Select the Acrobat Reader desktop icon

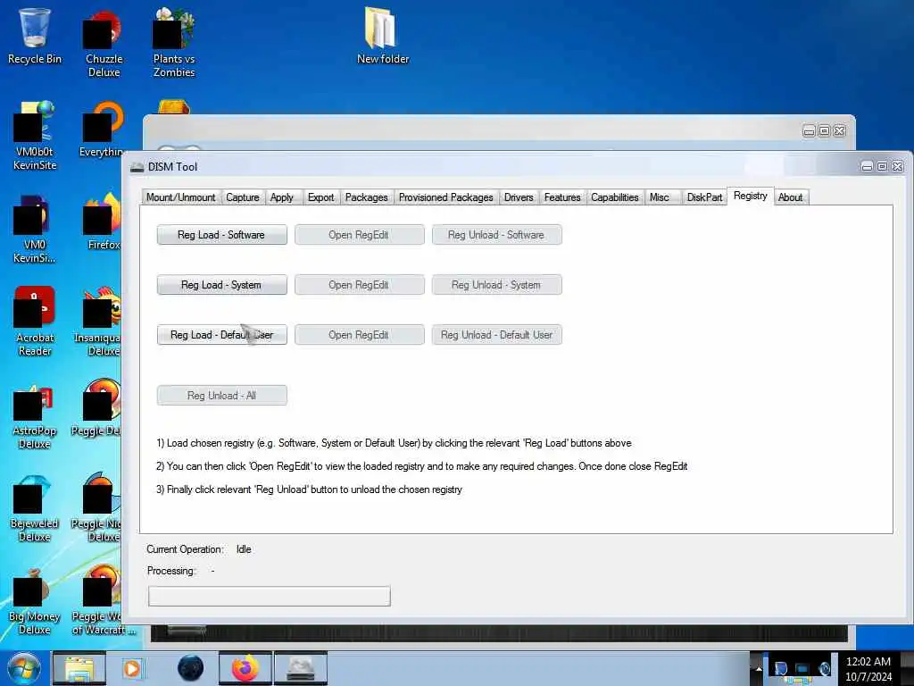tap(35, 322)
